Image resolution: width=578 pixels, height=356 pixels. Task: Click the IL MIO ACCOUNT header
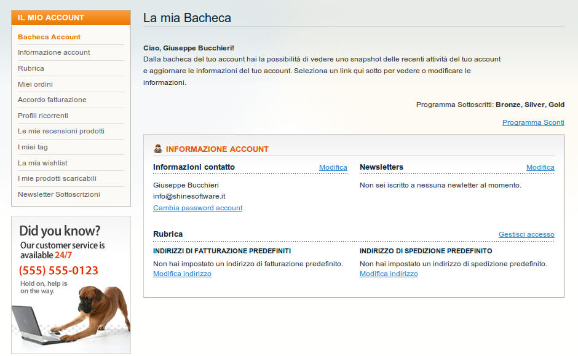click(x=51, y=18)
